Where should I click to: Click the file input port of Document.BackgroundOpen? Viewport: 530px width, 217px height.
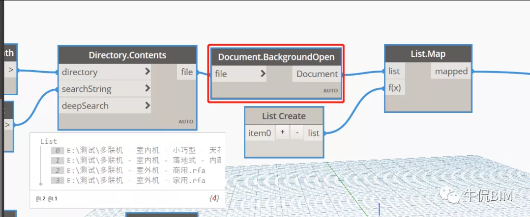(x=239, y=74)
